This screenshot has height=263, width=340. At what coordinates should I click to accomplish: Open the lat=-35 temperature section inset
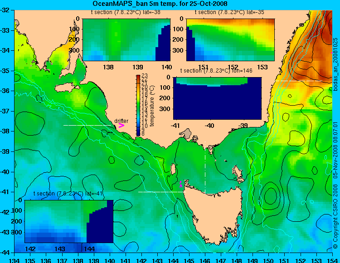(x=230, y=40)
